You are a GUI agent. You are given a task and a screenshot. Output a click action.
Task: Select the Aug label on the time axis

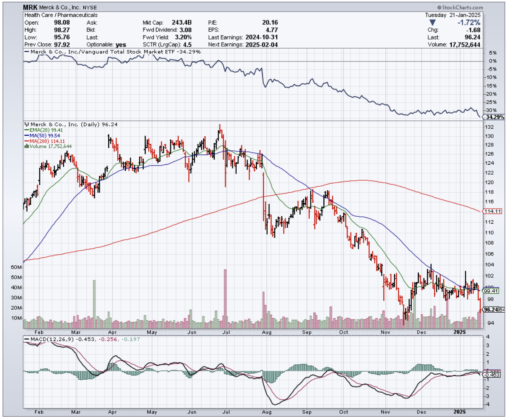[266, 332]
